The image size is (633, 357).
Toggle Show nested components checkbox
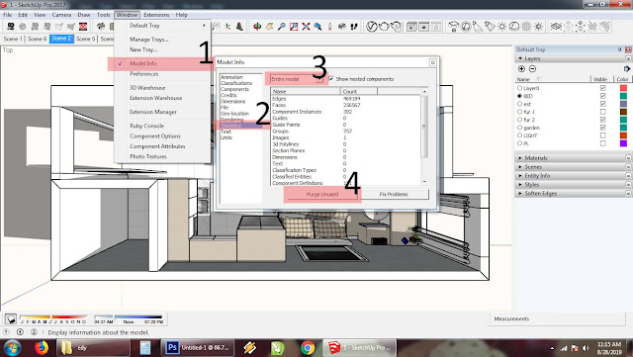pos(331,79)
